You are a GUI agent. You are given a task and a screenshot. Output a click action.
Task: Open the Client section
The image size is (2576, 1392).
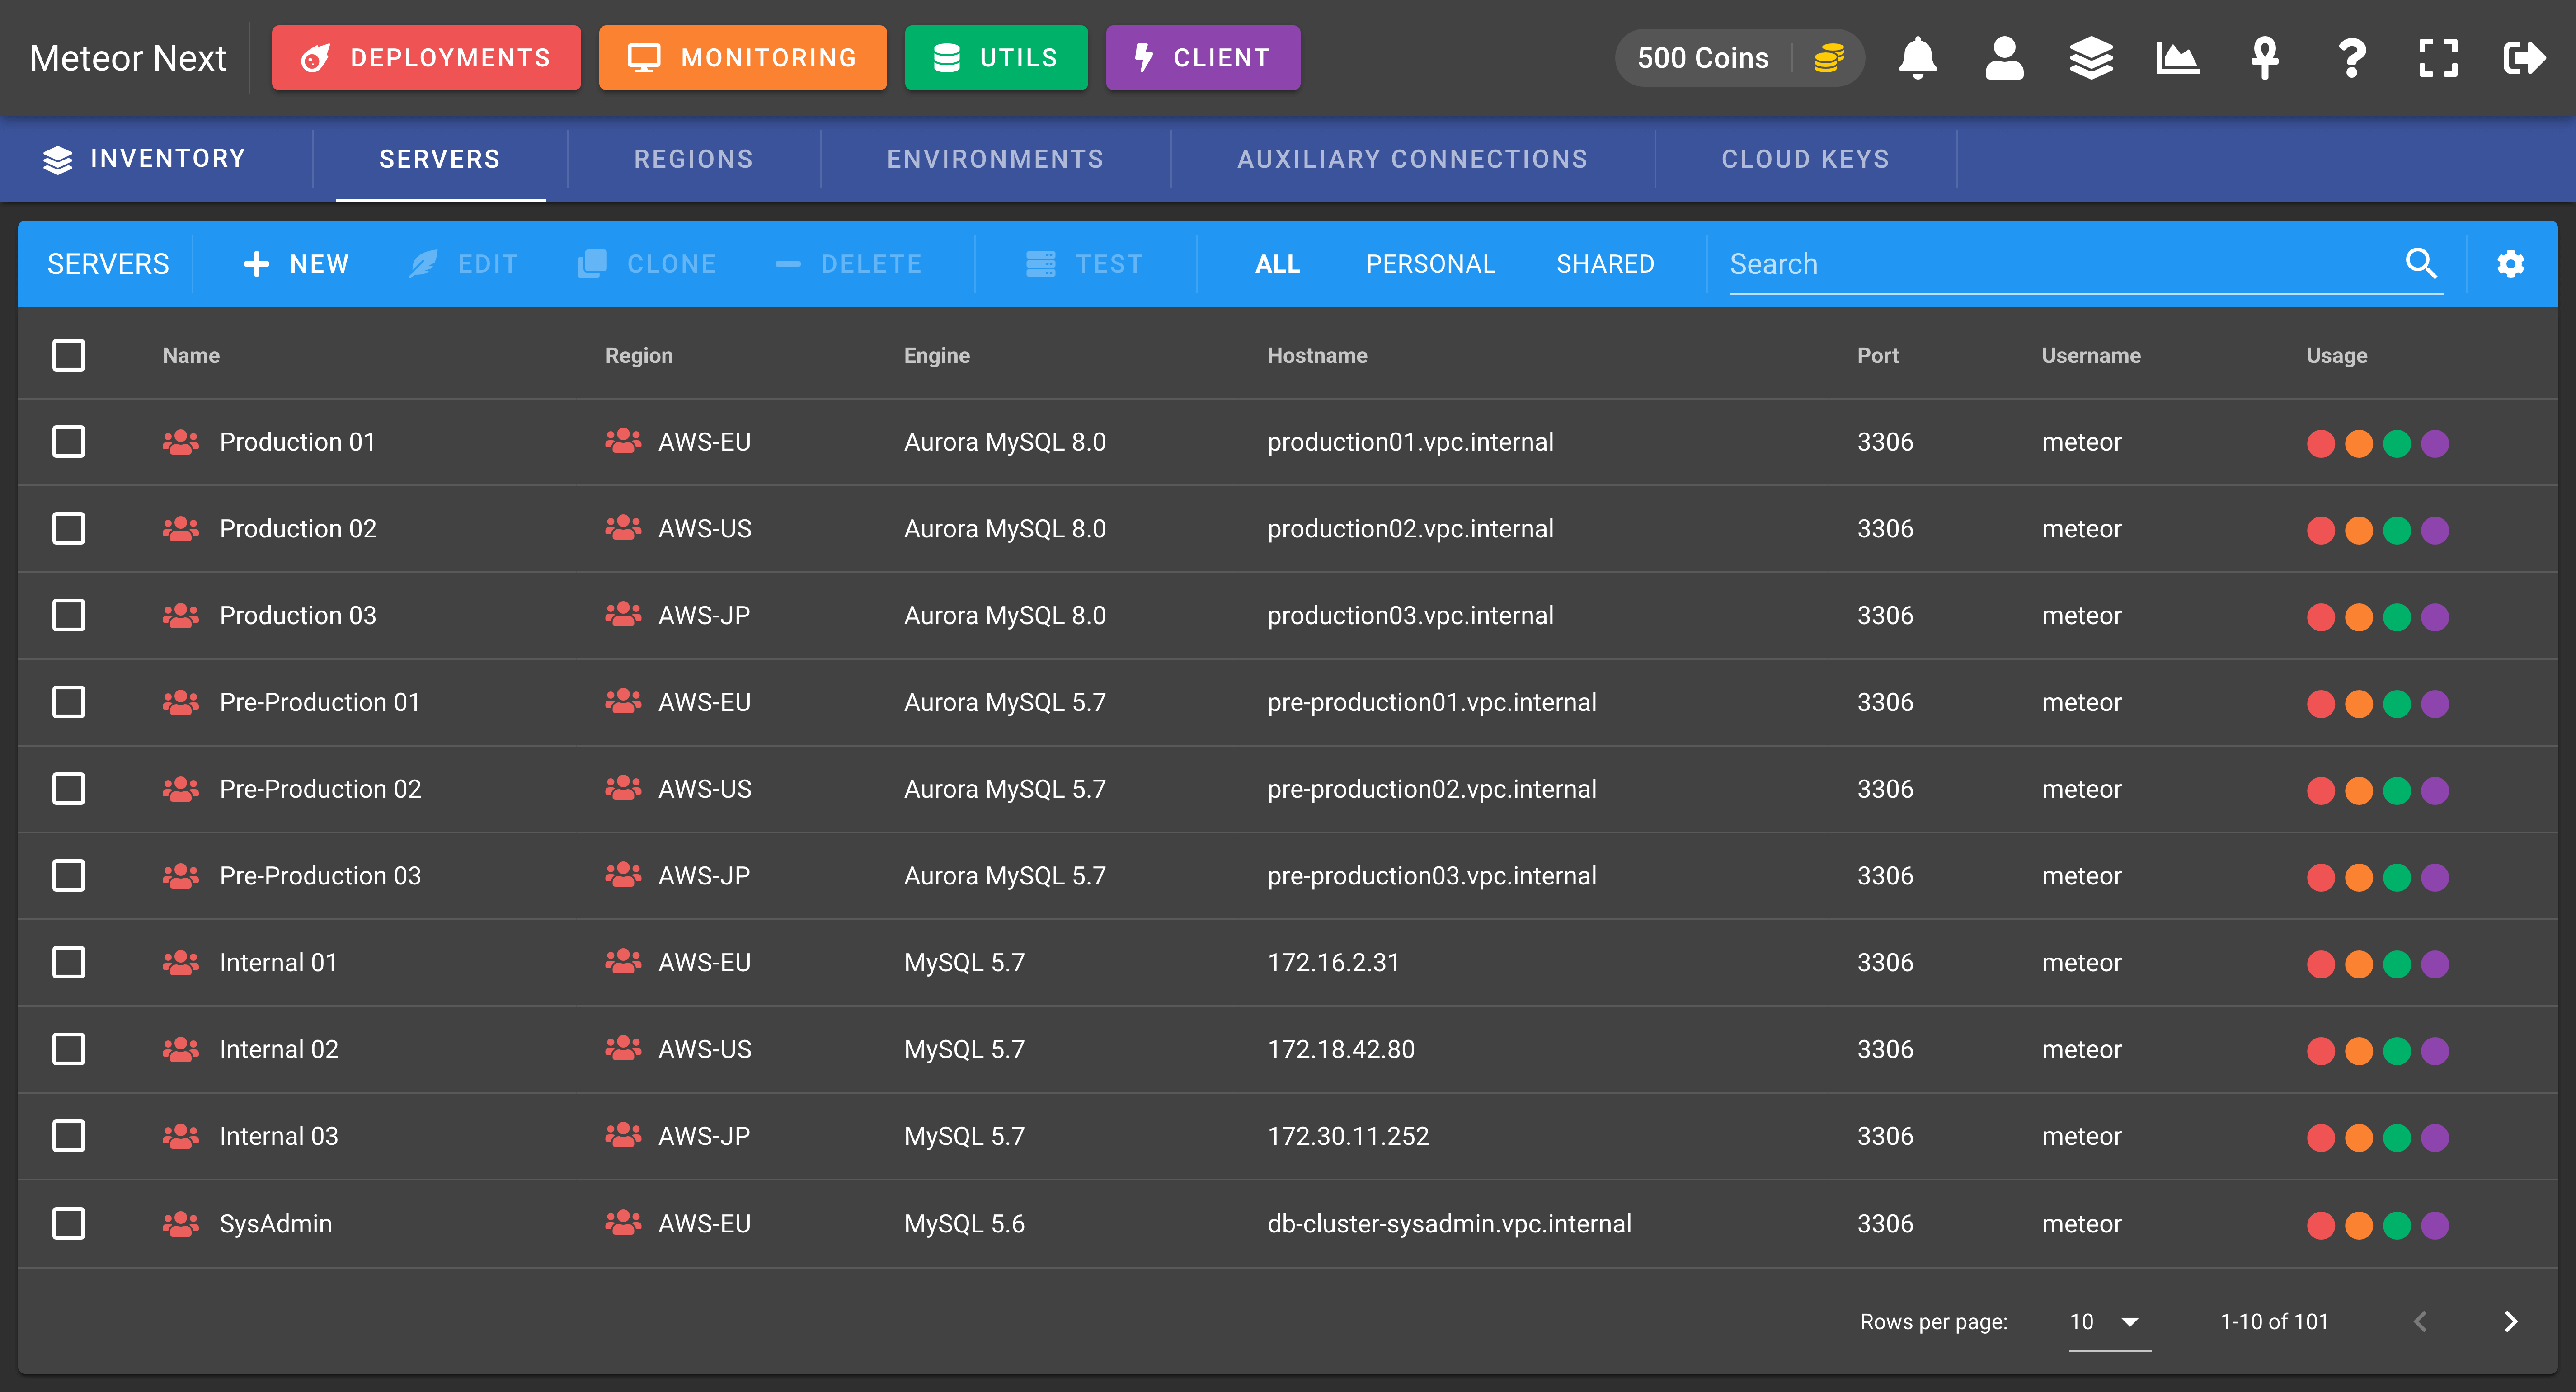1203,58
